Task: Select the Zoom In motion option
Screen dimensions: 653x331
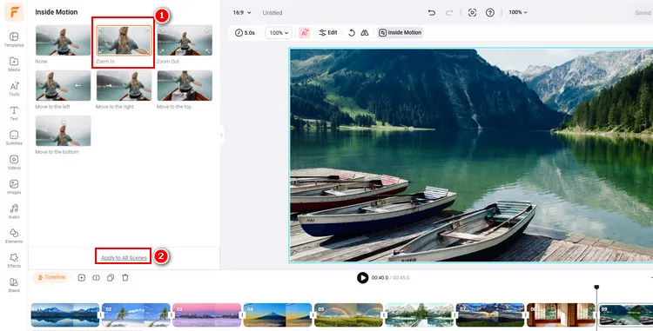Action: coord(125,40)
